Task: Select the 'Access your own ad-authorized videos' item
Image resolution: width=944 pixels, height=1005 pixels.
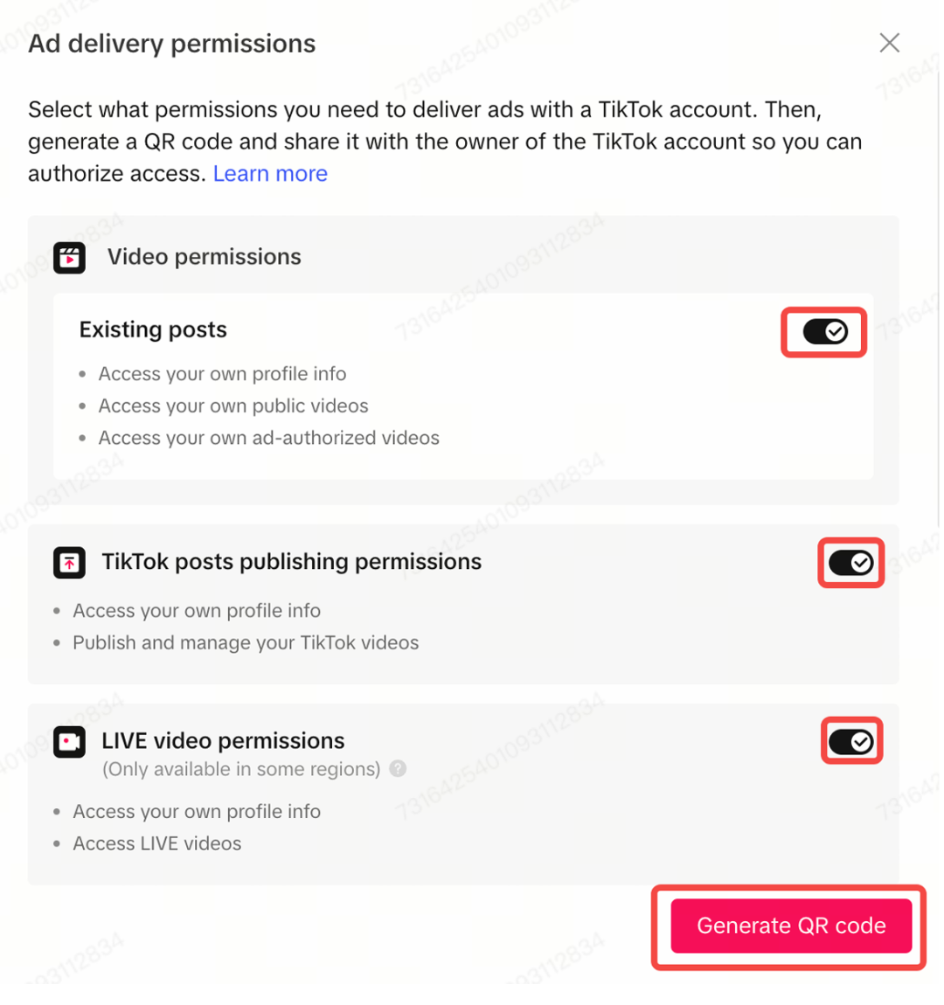Action: point(269,439)
